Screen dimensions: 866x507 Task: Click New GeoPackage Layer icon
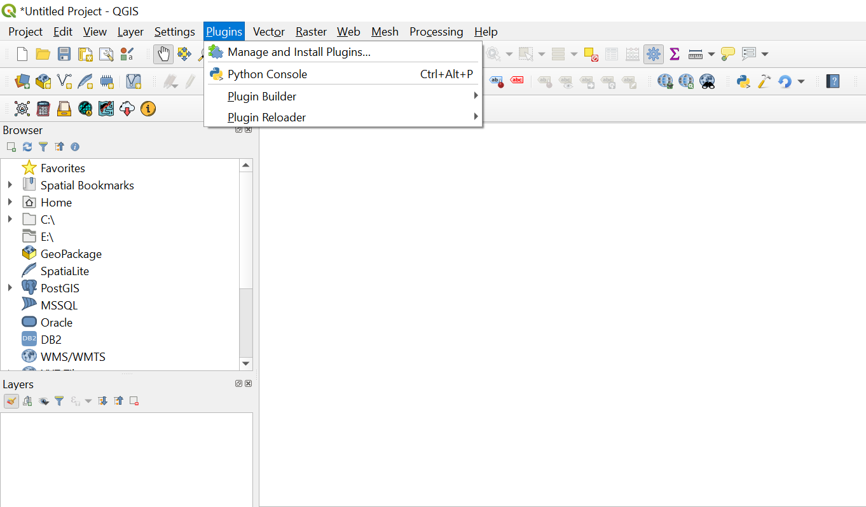(x=43, y=81)
